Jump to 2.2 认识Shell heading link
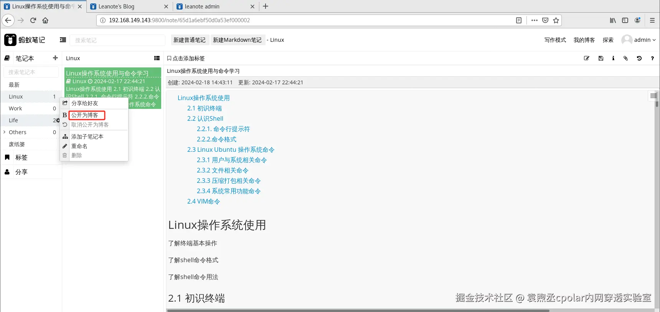The image size is (660, 312). tap(205, 119)
